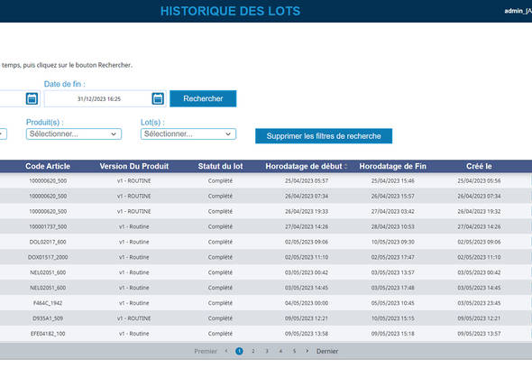Expand the Lot(s) dropdown
Viewport: 532px width, 368px height.
click(x=188, y=134)
